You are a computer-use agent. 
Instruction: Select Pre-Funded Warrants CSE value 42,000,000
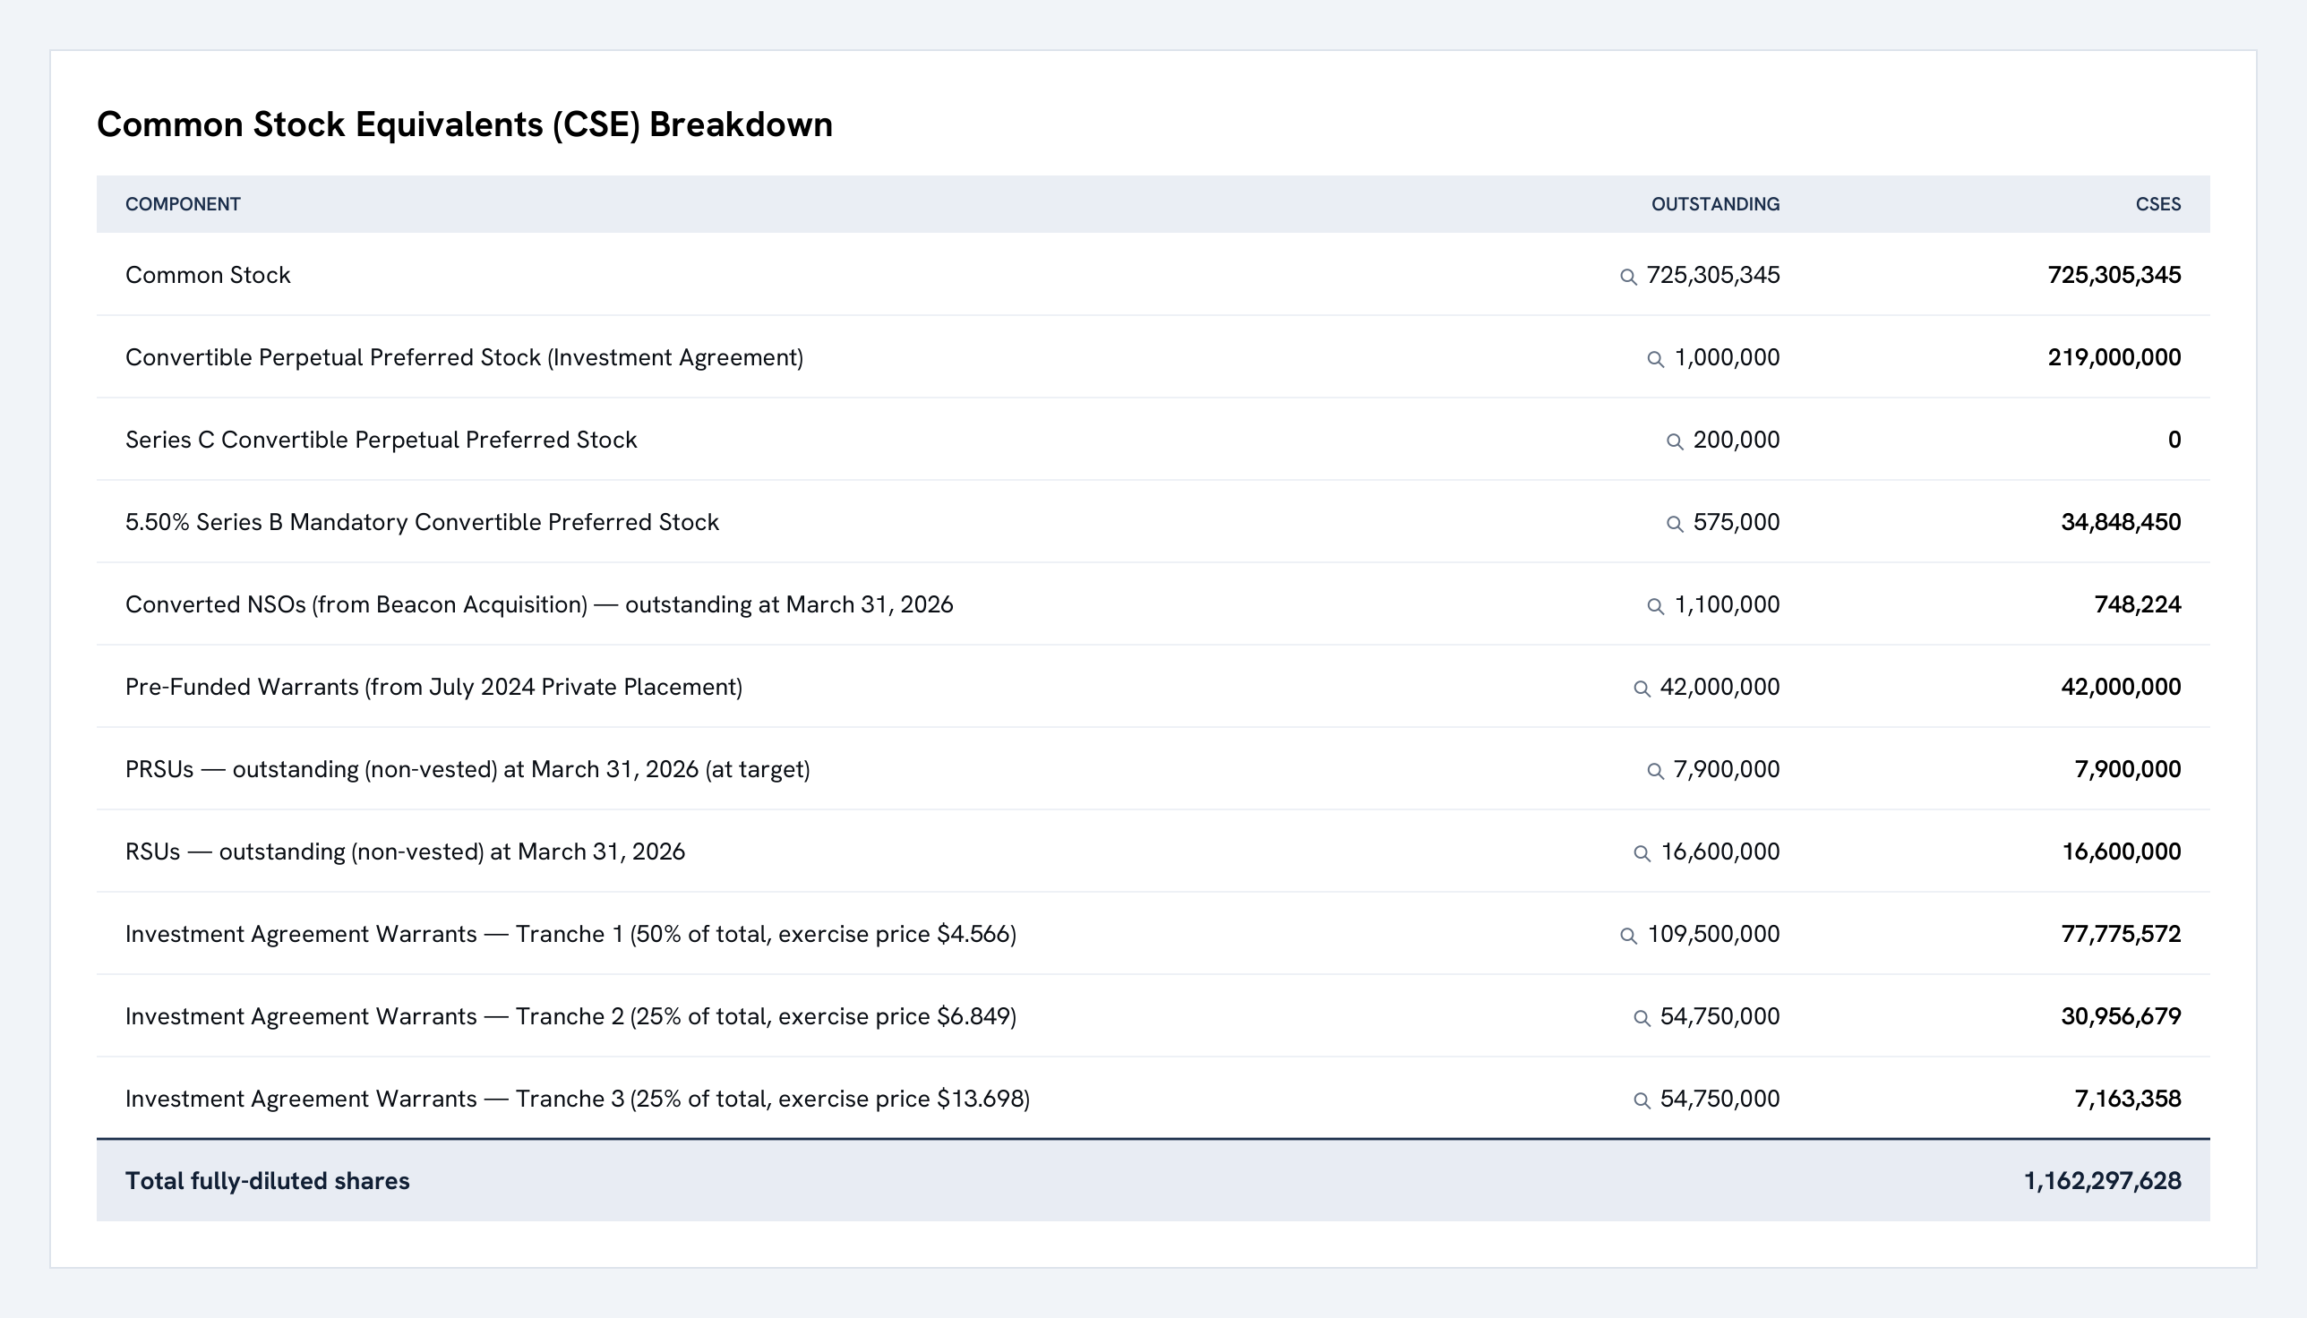(2121, 687)
